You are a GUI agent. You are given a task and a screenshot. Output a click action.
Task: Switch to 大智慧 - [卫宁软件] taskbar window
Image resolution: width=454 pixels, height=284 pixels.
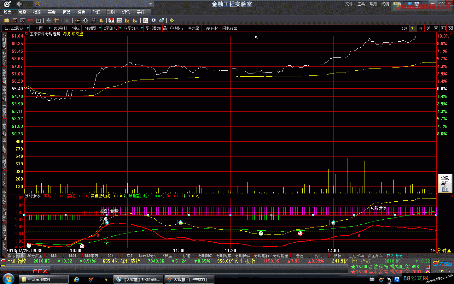tap(189, 279)
